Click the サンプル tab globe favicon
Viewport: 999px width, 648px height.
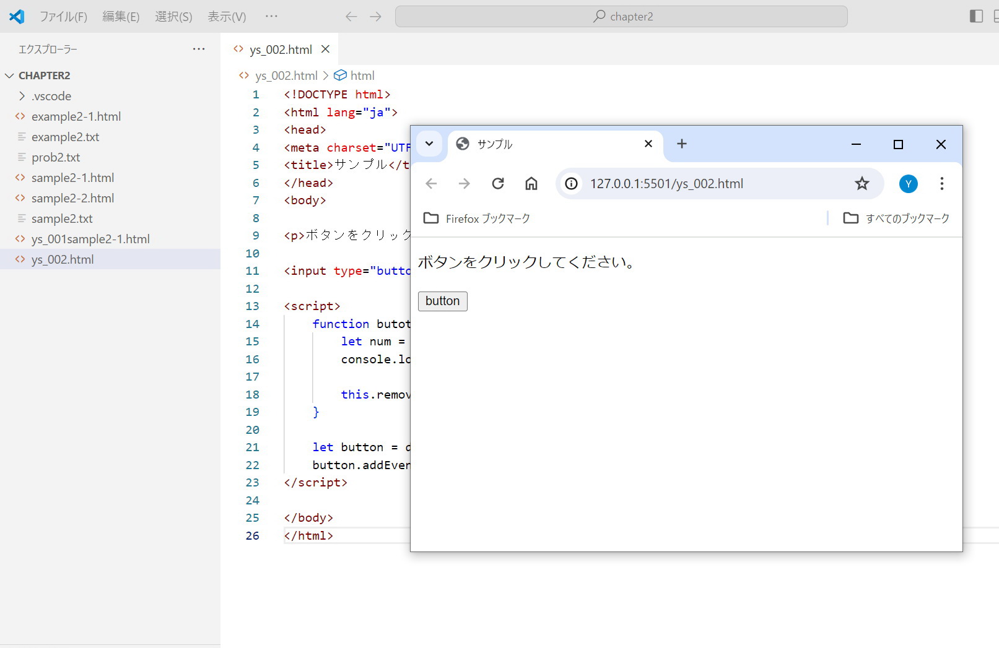pos(463,144)
